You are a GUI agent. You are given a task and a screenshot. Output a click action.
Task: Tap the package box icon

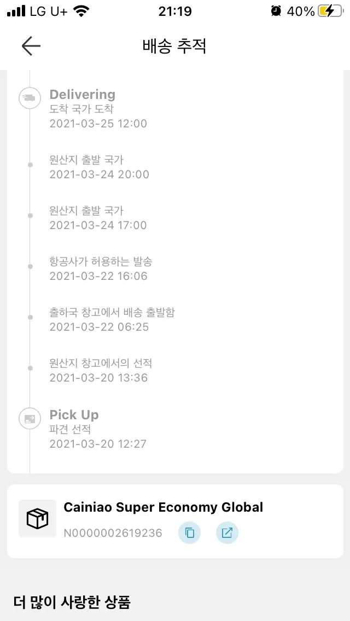click(x=37, y=518)
